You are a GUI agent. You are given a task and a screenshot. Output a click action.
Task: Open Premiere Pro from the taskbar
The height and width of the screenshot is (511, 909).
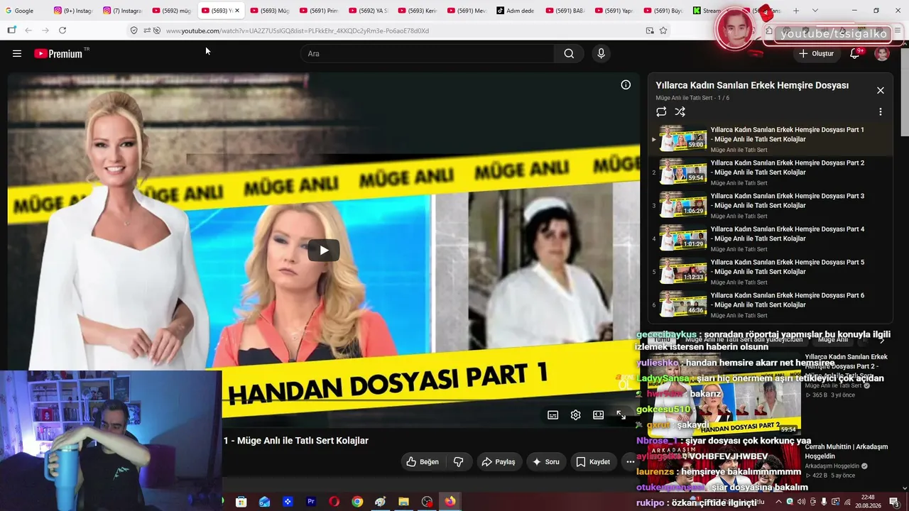pos(311,502)
